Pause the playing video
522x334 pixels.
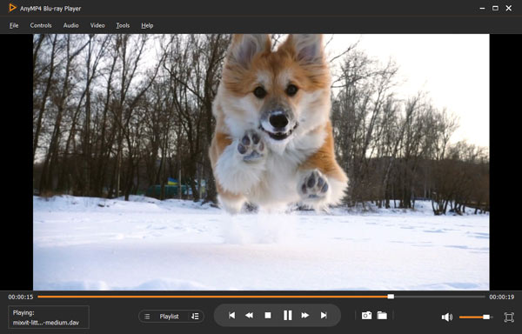click(x=288, y=315)
